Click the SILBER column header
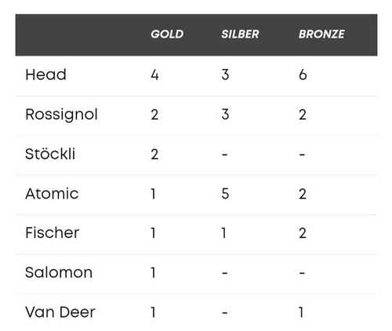392x331 pixels. (240, 34)
